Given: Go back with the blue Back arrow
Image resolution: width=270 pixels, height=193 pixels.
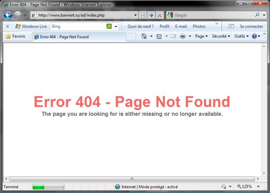Looking at the screenshot, I should 8,15.
